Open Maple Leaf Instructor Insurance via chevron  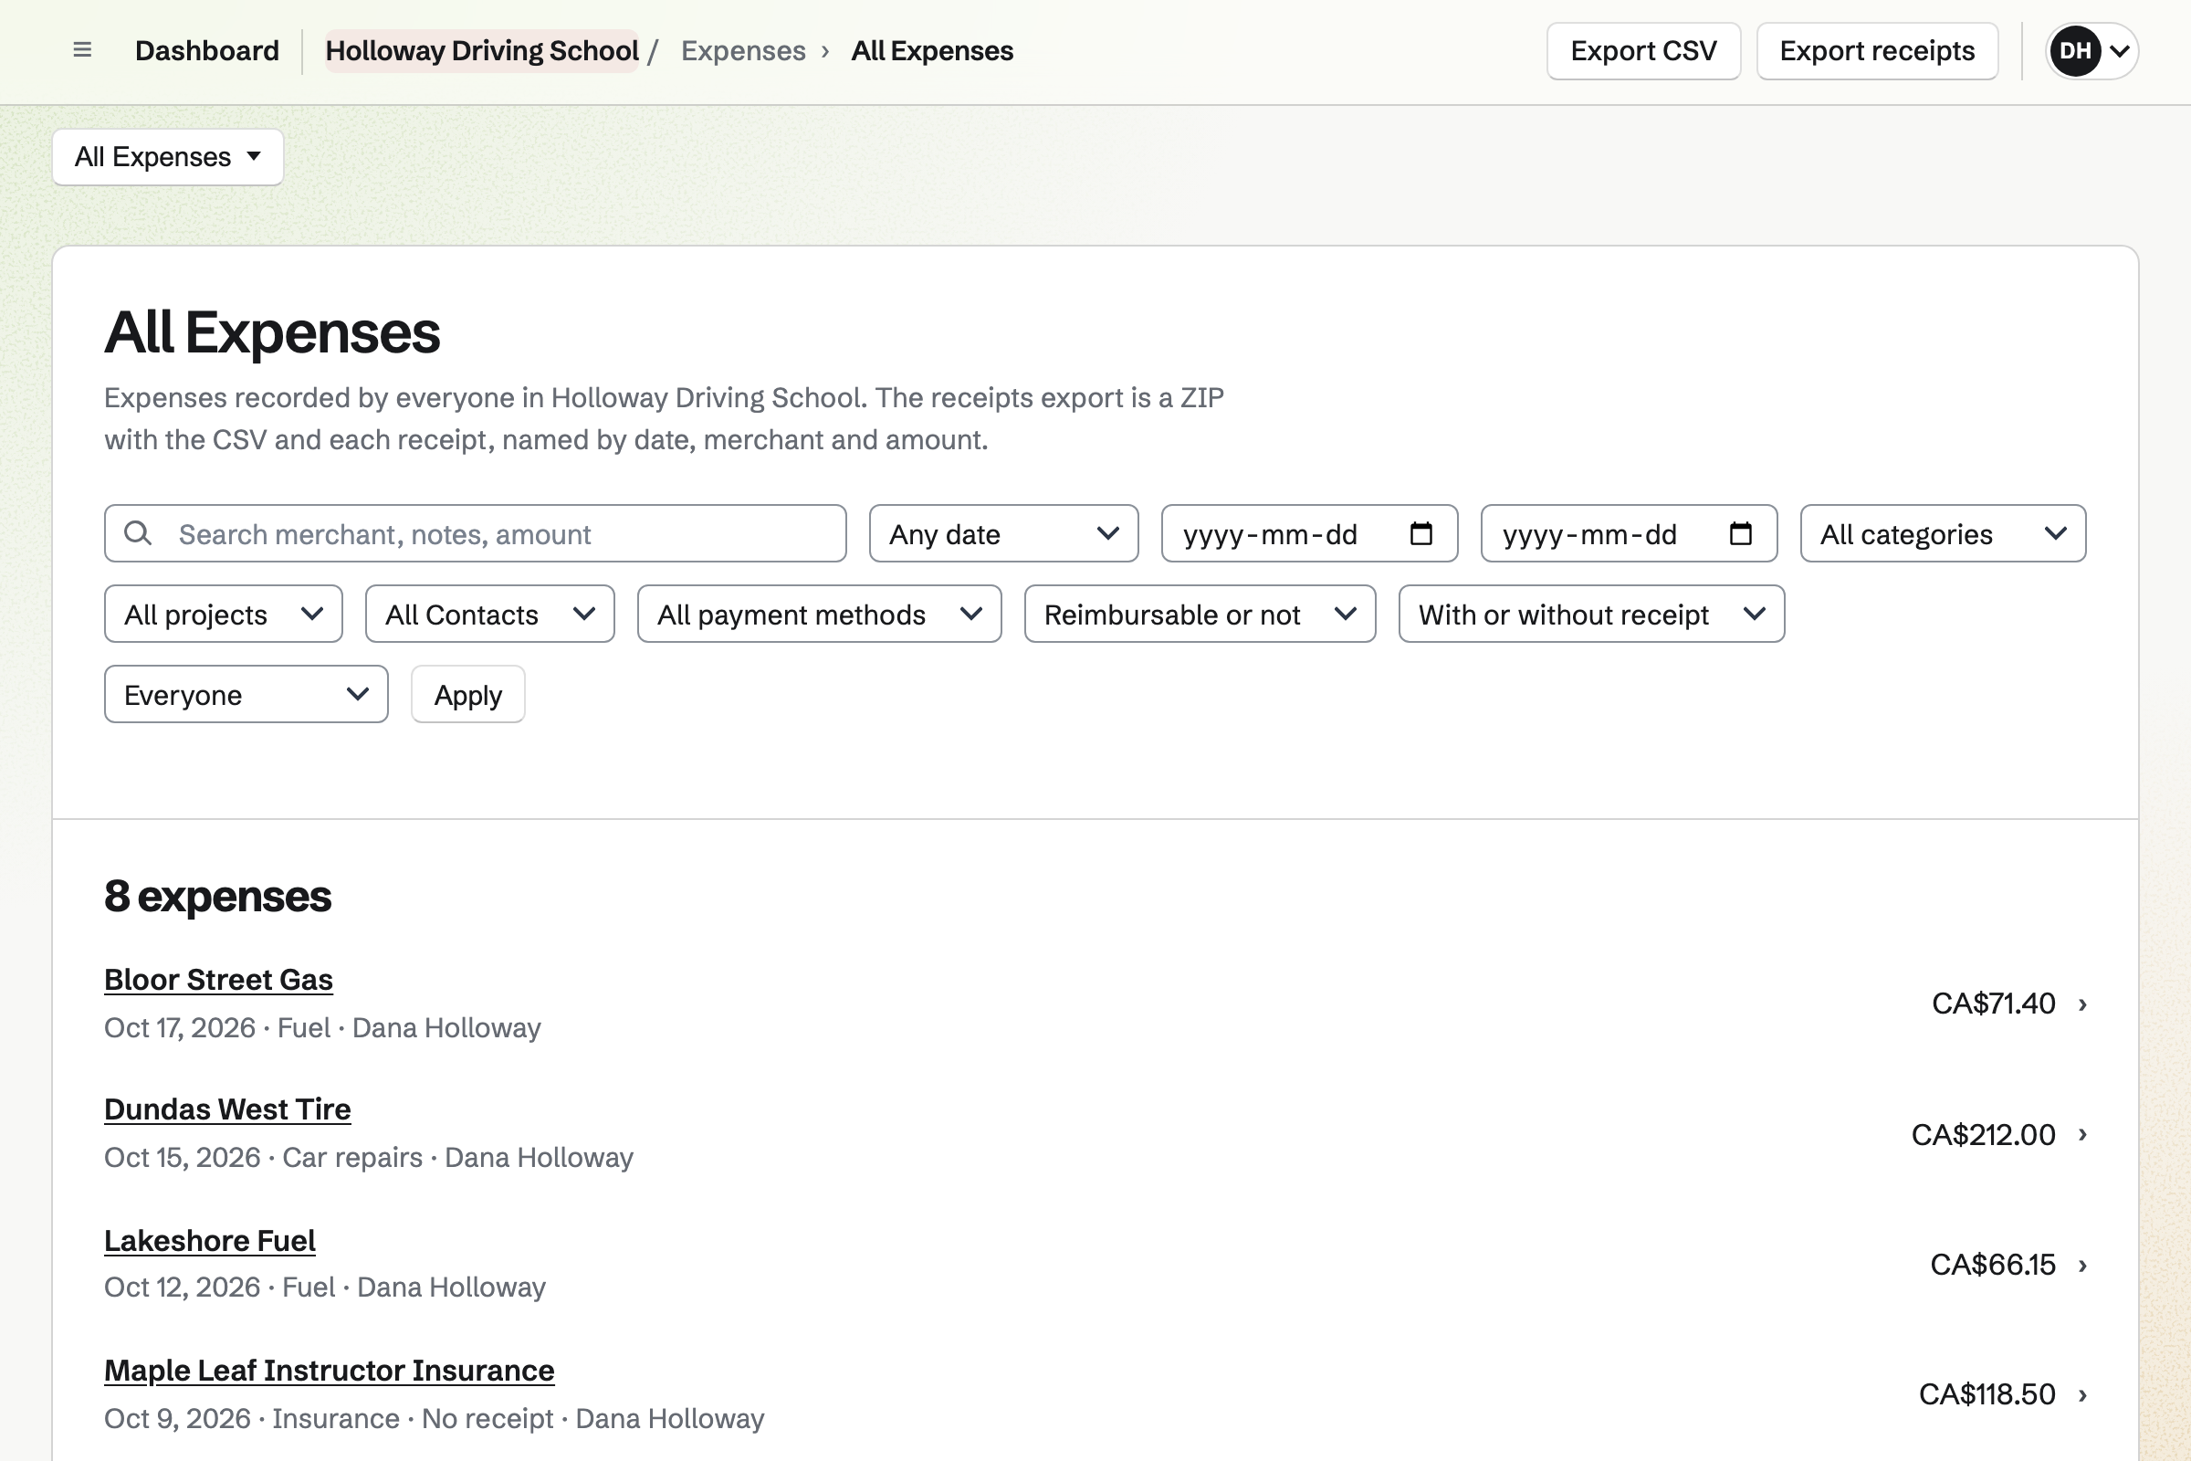pos(2083,1395)
